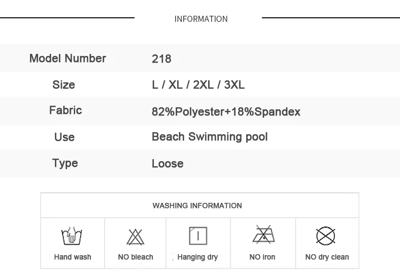This screenshot has width=400, height=272.
Task: Click the model value 218
Action: 161,59
